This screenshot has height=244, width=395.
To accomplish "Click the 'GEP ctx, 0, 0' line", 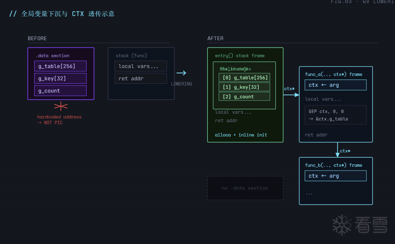I will point(326,111).
